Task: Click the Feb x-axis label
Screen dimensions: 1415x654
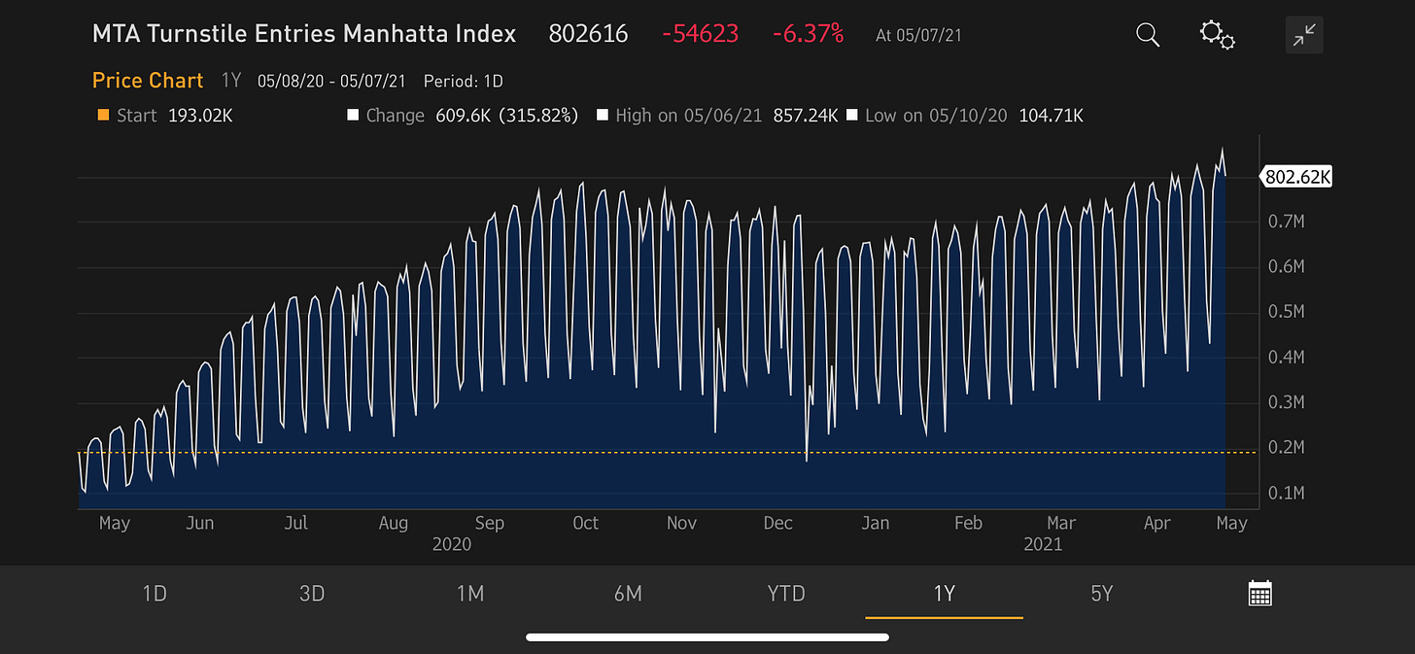Action: [968, 523]
